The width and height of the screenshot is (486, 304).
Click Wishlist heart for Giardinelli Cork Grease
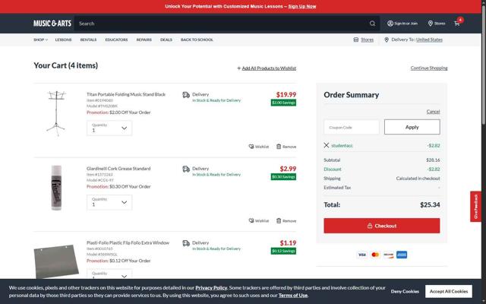[x=251, y=220]
